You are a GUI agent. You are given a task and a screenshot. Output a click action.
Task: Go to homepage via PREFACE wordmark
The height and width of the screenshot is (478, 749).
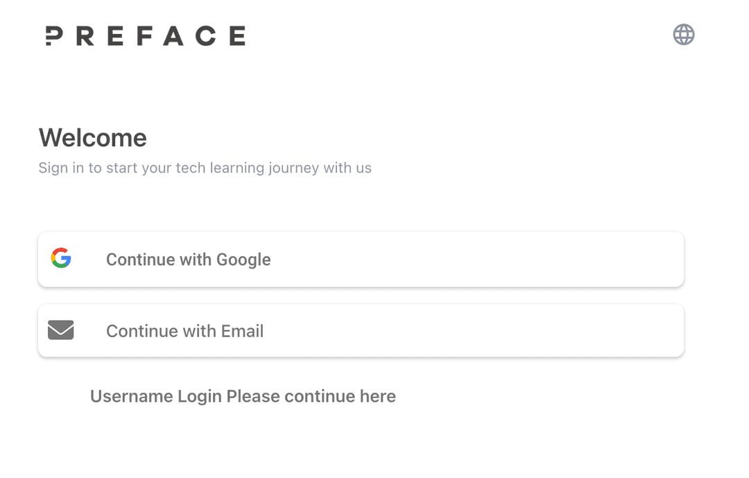[145, 36]
